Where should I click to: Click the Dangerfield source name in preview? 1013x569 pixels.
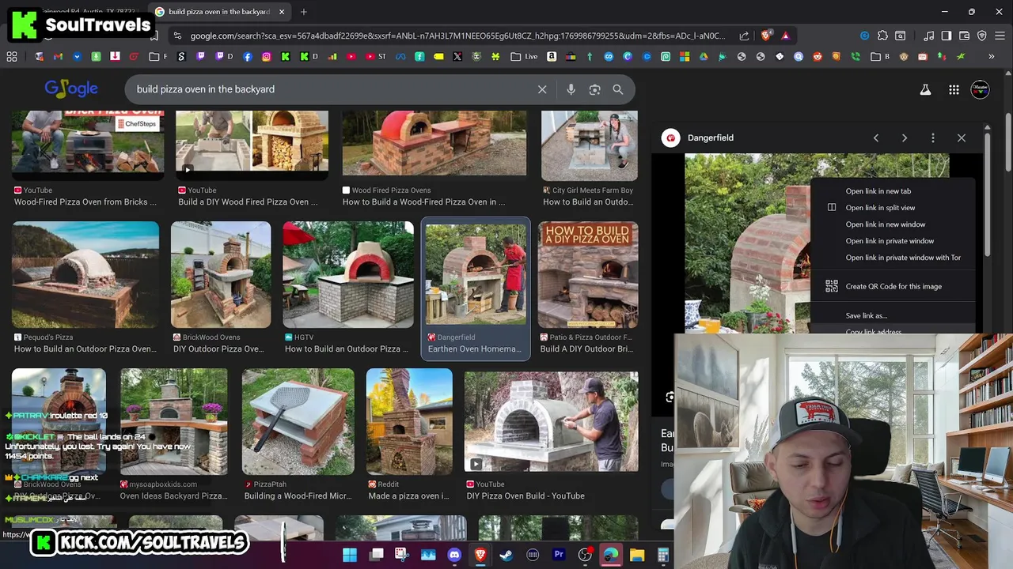pyautogui.click(x=711, y=138)
